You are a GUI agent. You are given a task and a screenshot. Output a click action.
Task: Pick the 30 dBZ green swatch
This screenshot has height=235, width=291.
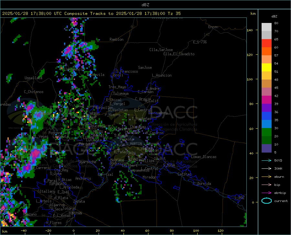point(266,132)
